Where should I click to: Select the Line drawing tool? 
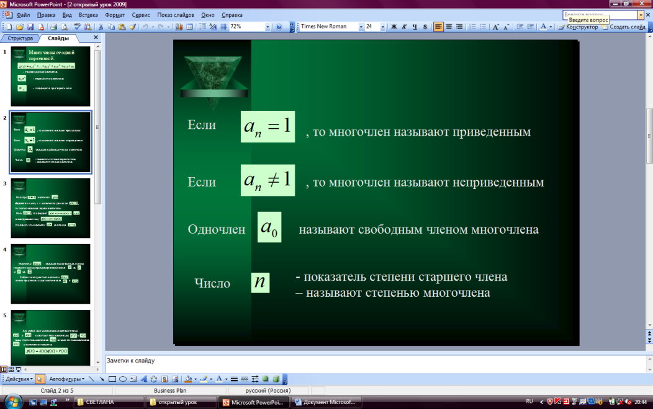(91, 379)
